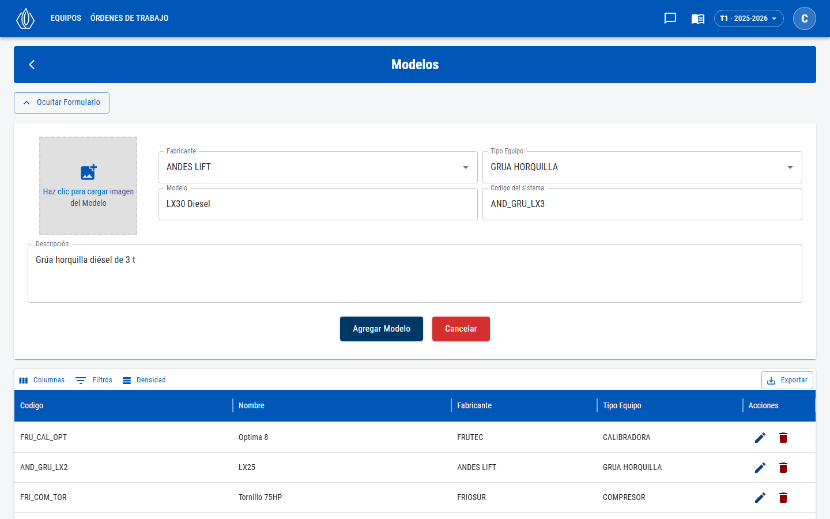
Task: Open the Densidad options
Action: tap(144, 380)
